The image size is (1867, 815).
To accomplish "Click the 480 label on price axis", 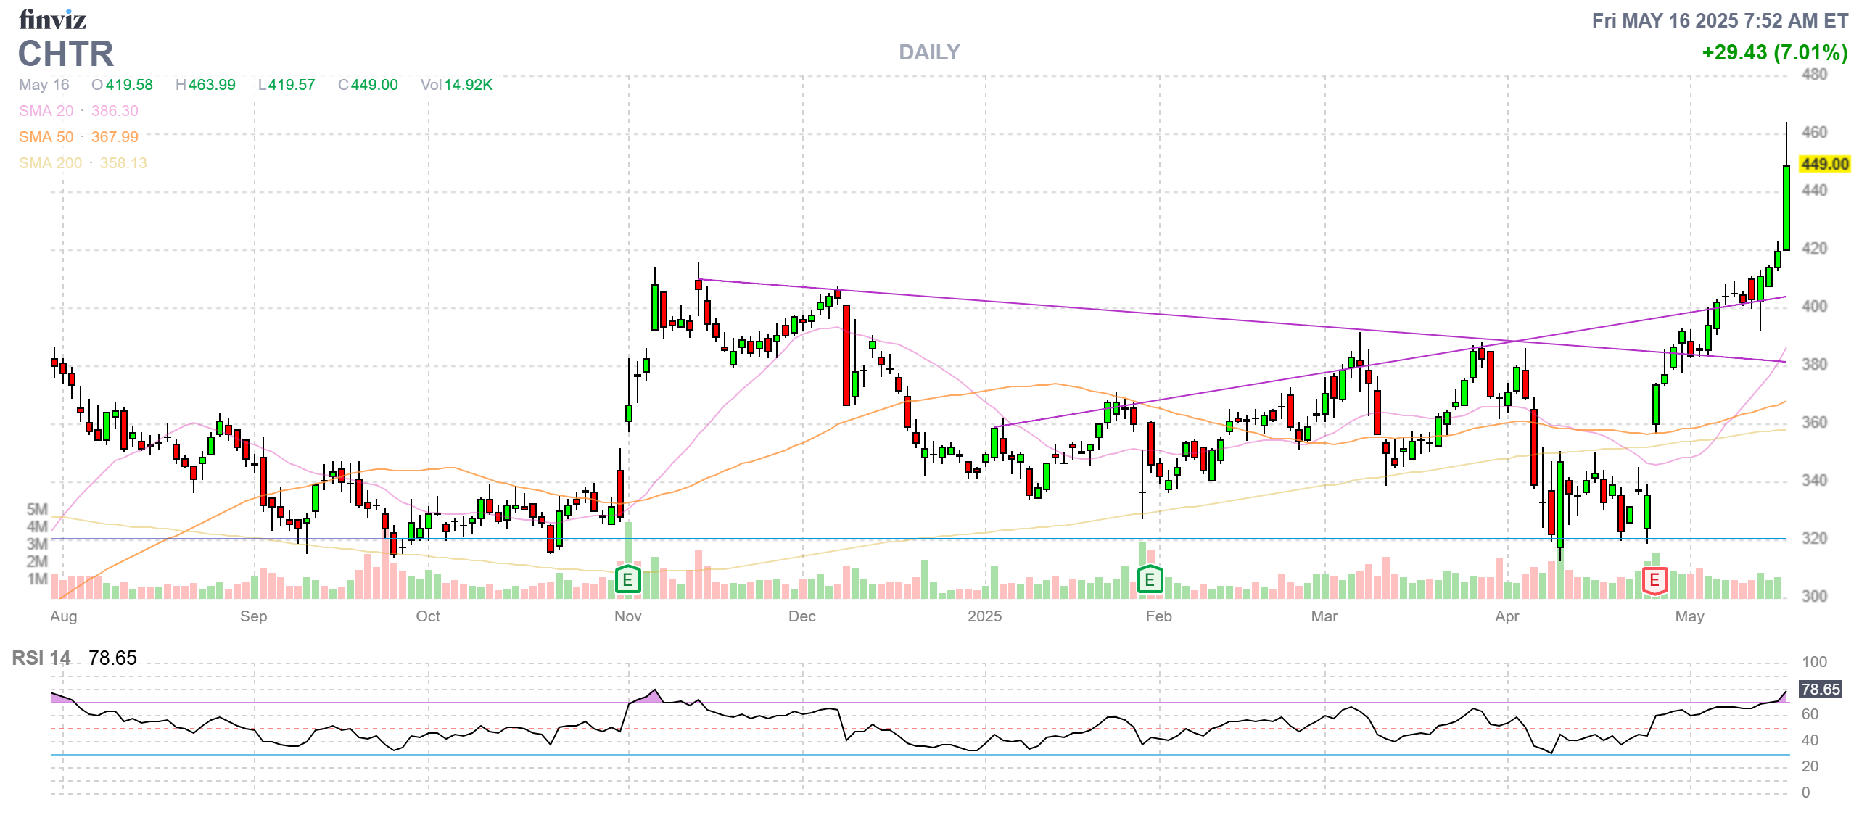I will click(1814, 74).
